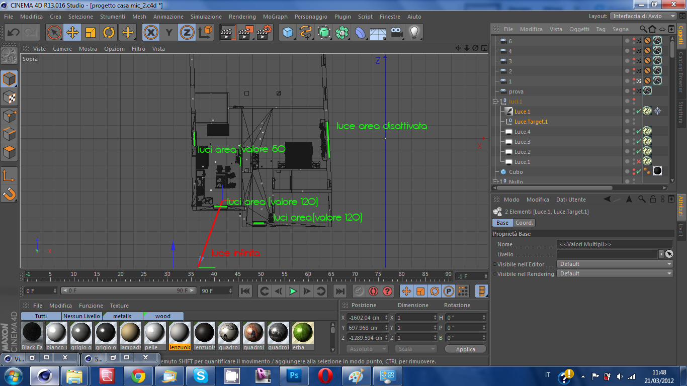This screenshot has width=687, height=386.
Task: Switch to the Coord. tab in attributes
Action: click(525, 223)
